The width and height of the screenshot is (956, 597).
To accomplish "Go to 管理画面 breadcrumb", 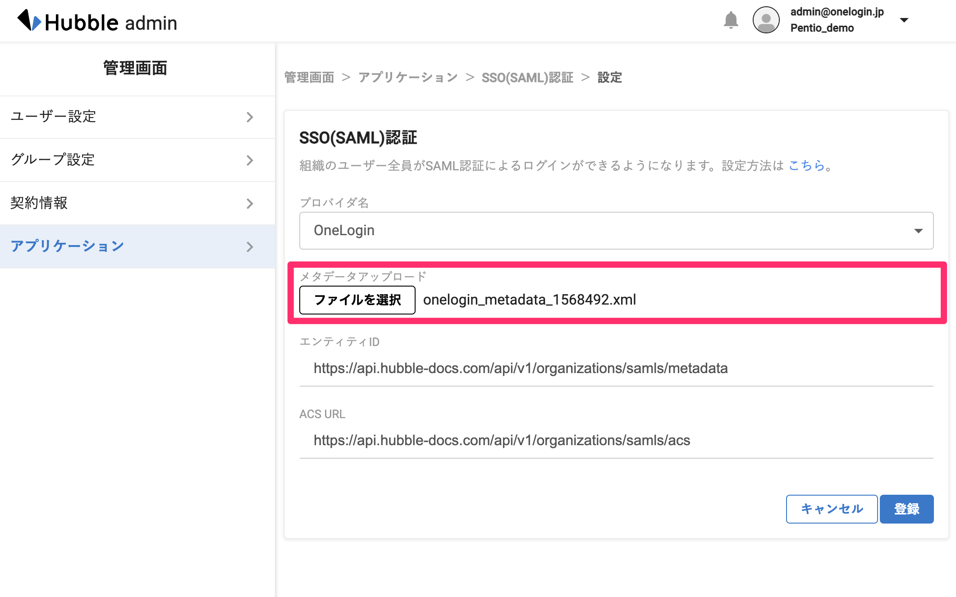I will (309, 77).
